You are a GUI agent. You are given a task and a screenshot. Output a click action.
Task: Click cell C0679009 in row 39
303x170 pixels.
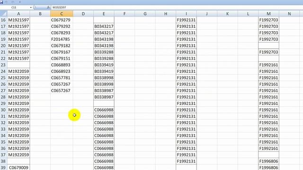click(18, 168)
